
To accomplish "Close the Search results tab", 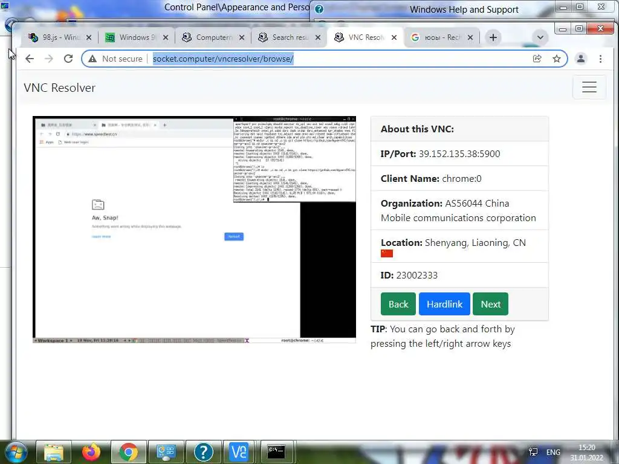I will [x=318, y=37].
